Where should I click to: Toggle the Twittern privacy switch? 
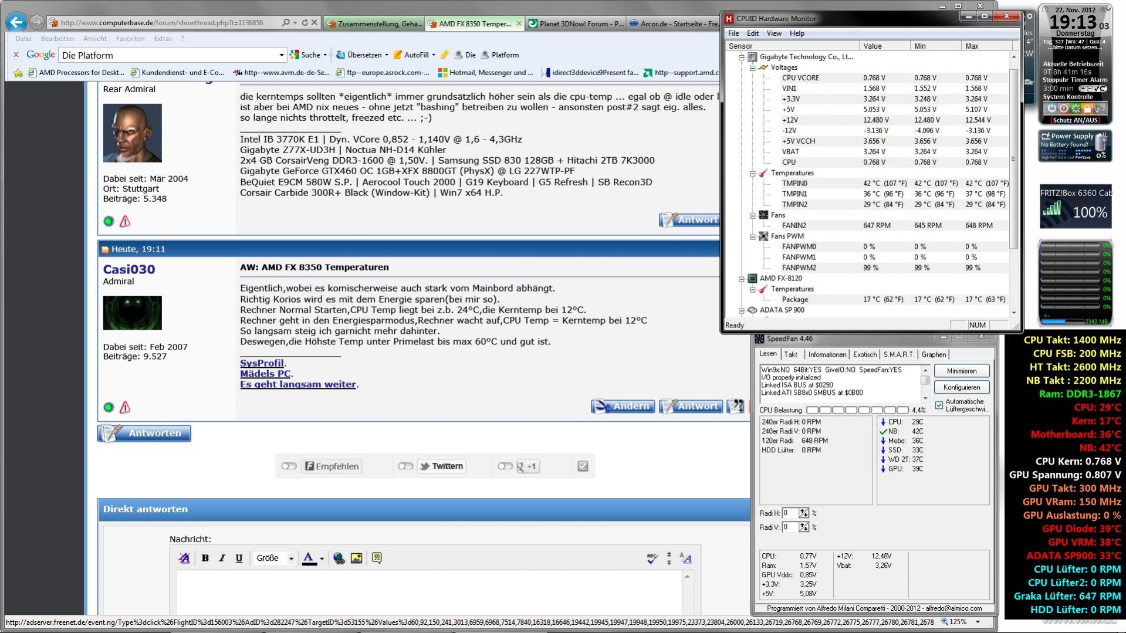pyautogui.click(x=405, y=466)
